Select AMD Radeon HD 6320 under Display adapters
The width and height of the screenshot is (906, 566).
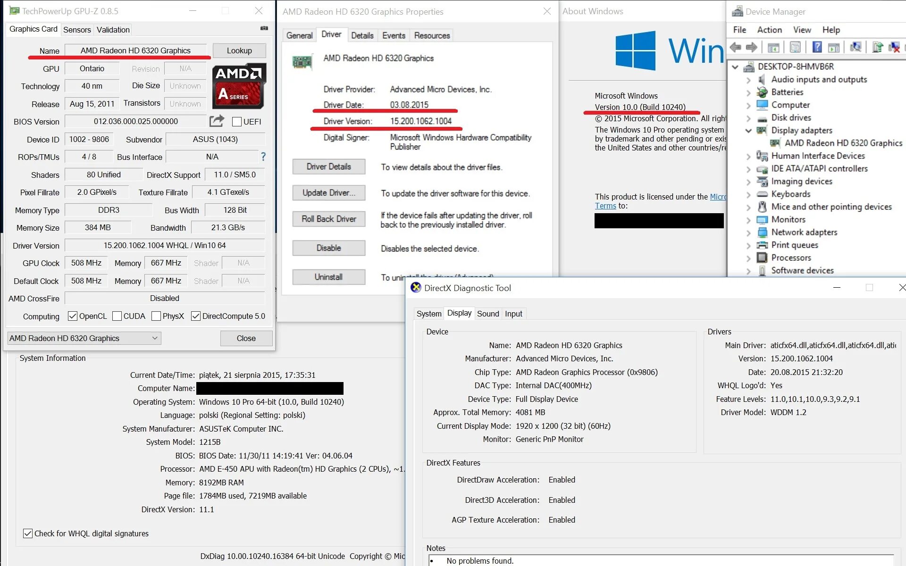[843, 143]
